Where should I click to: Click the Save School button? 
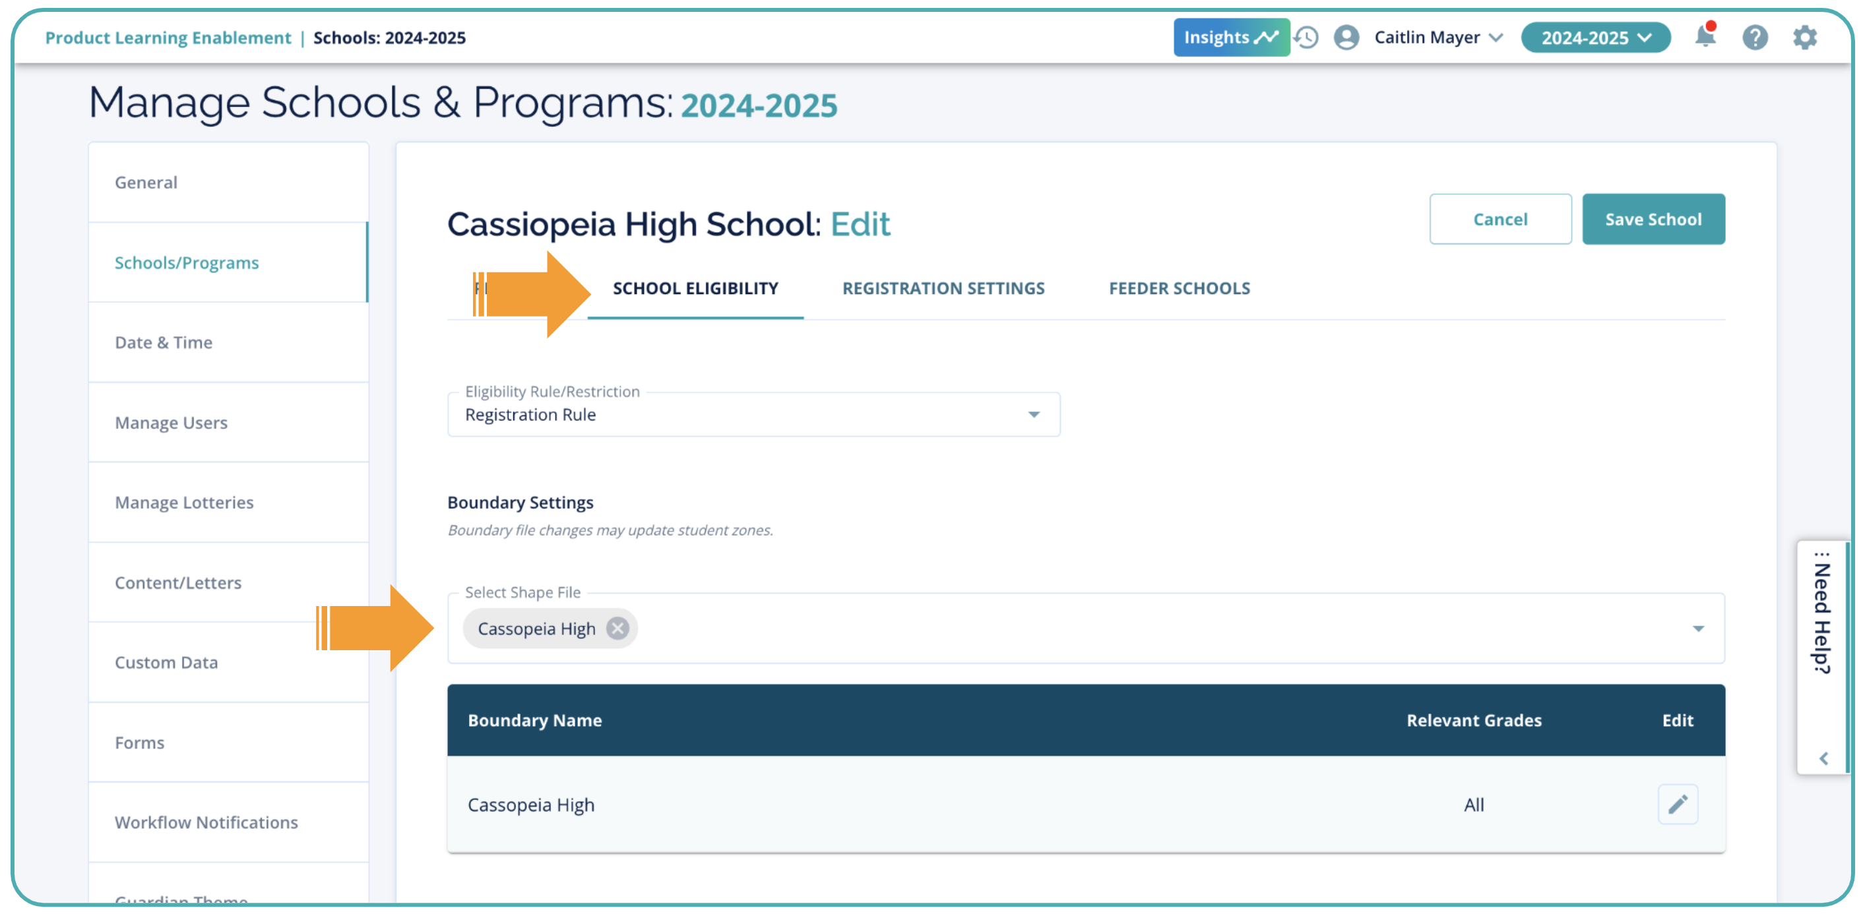(x=1653, y=219)
